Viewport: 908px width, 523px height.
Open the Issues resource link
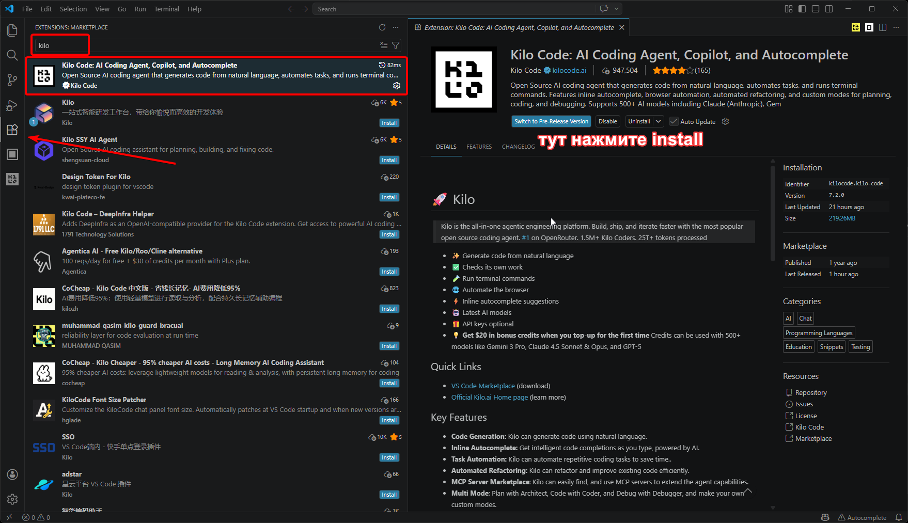pyautogui.click(x=804, y=404)
